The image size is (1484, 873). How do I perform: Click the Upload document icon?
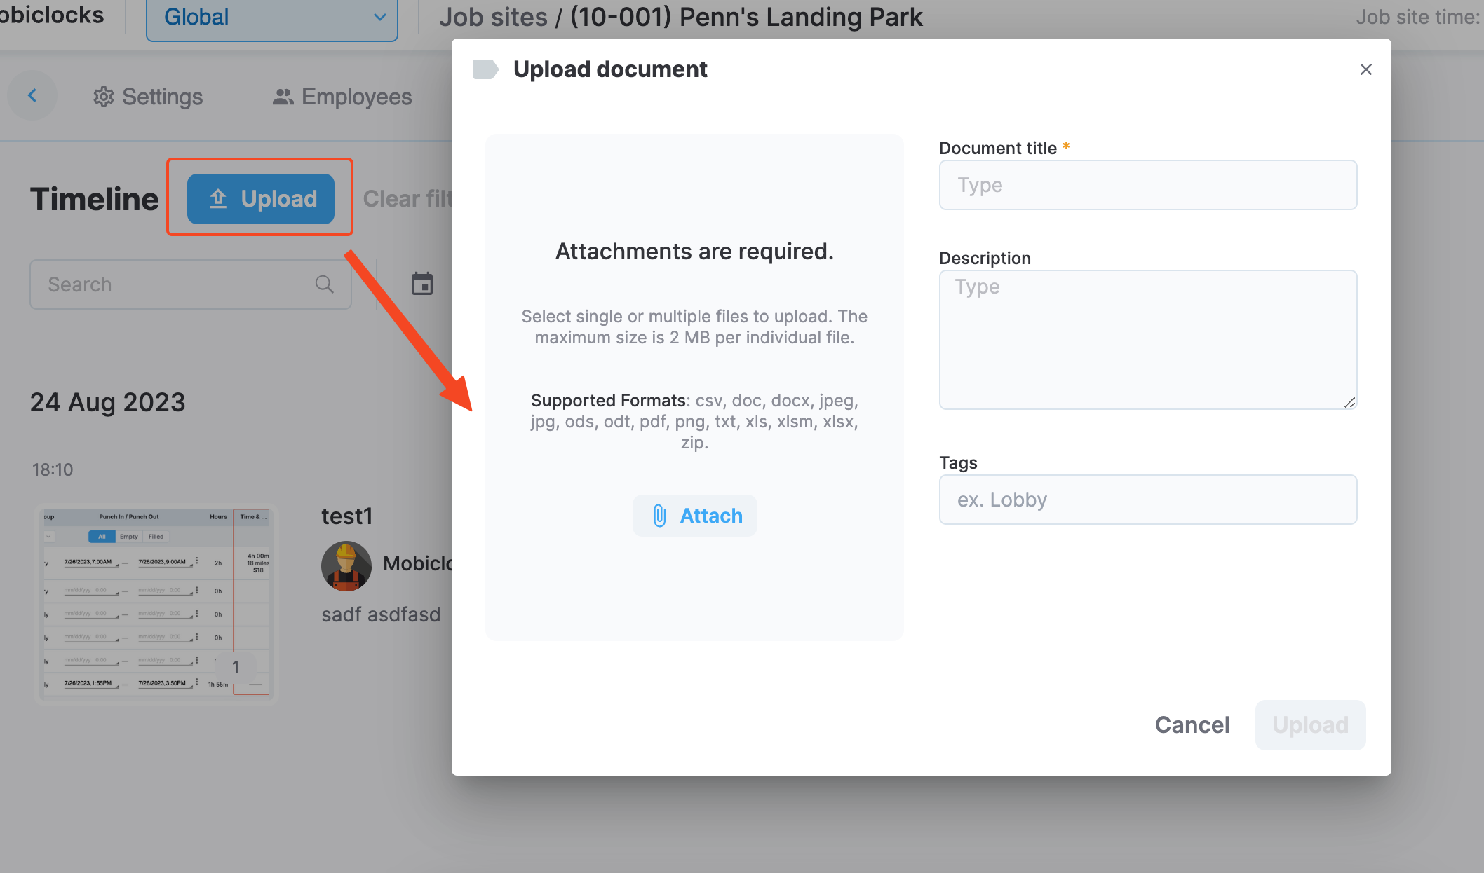click(485, 69)
